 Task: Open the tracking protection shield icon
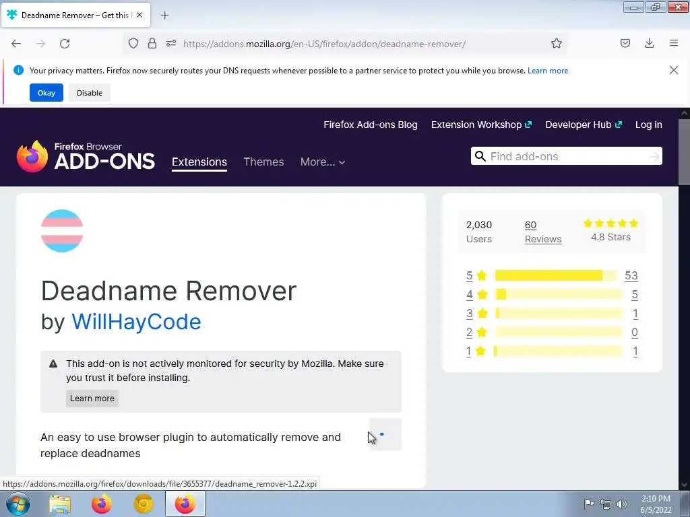click(x=133, y=43)
